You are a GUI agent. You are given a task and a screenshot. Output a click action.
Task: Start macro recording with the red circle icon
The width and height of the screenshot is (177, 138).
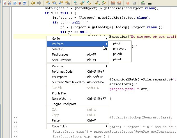(128, 3)
